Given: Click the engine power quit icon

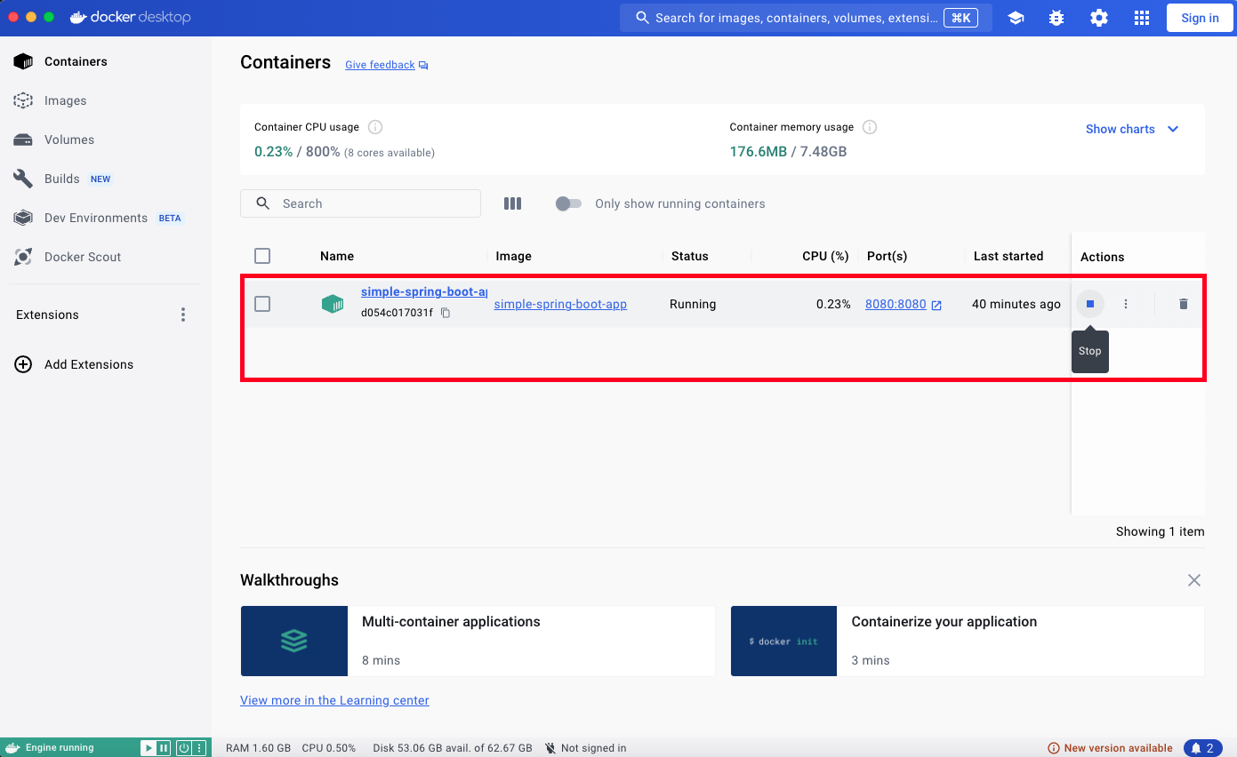Looking at the screenshot, I should pos(183,748).
